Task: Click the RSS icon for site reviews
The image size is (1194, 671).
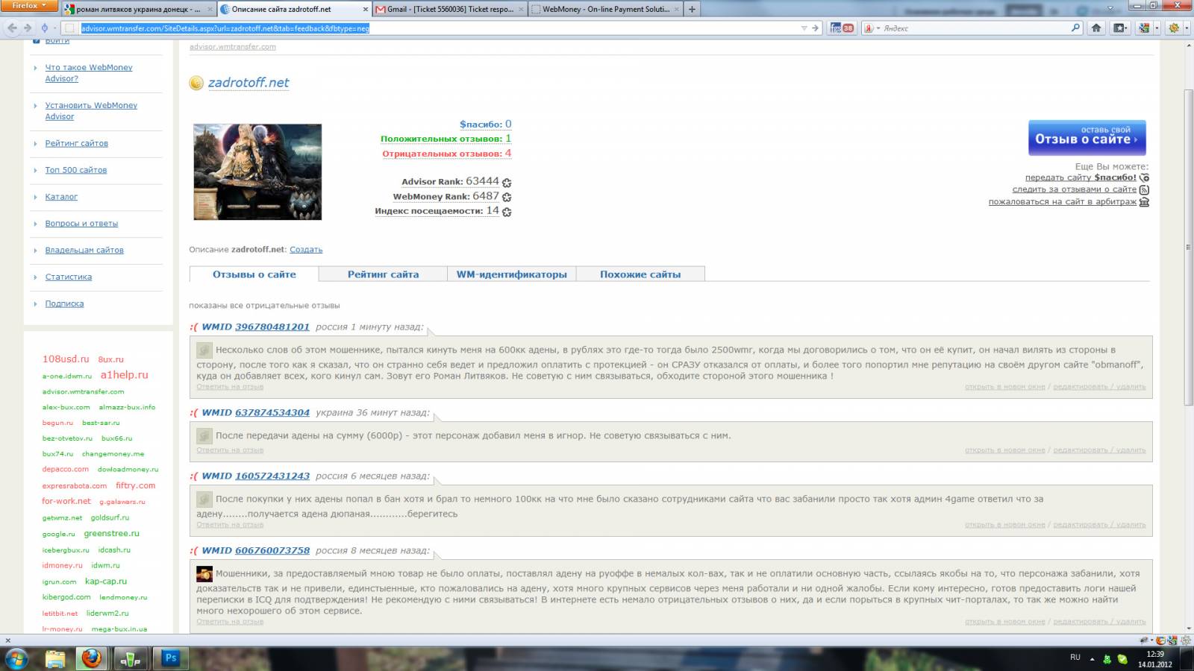Action: 1144,189
